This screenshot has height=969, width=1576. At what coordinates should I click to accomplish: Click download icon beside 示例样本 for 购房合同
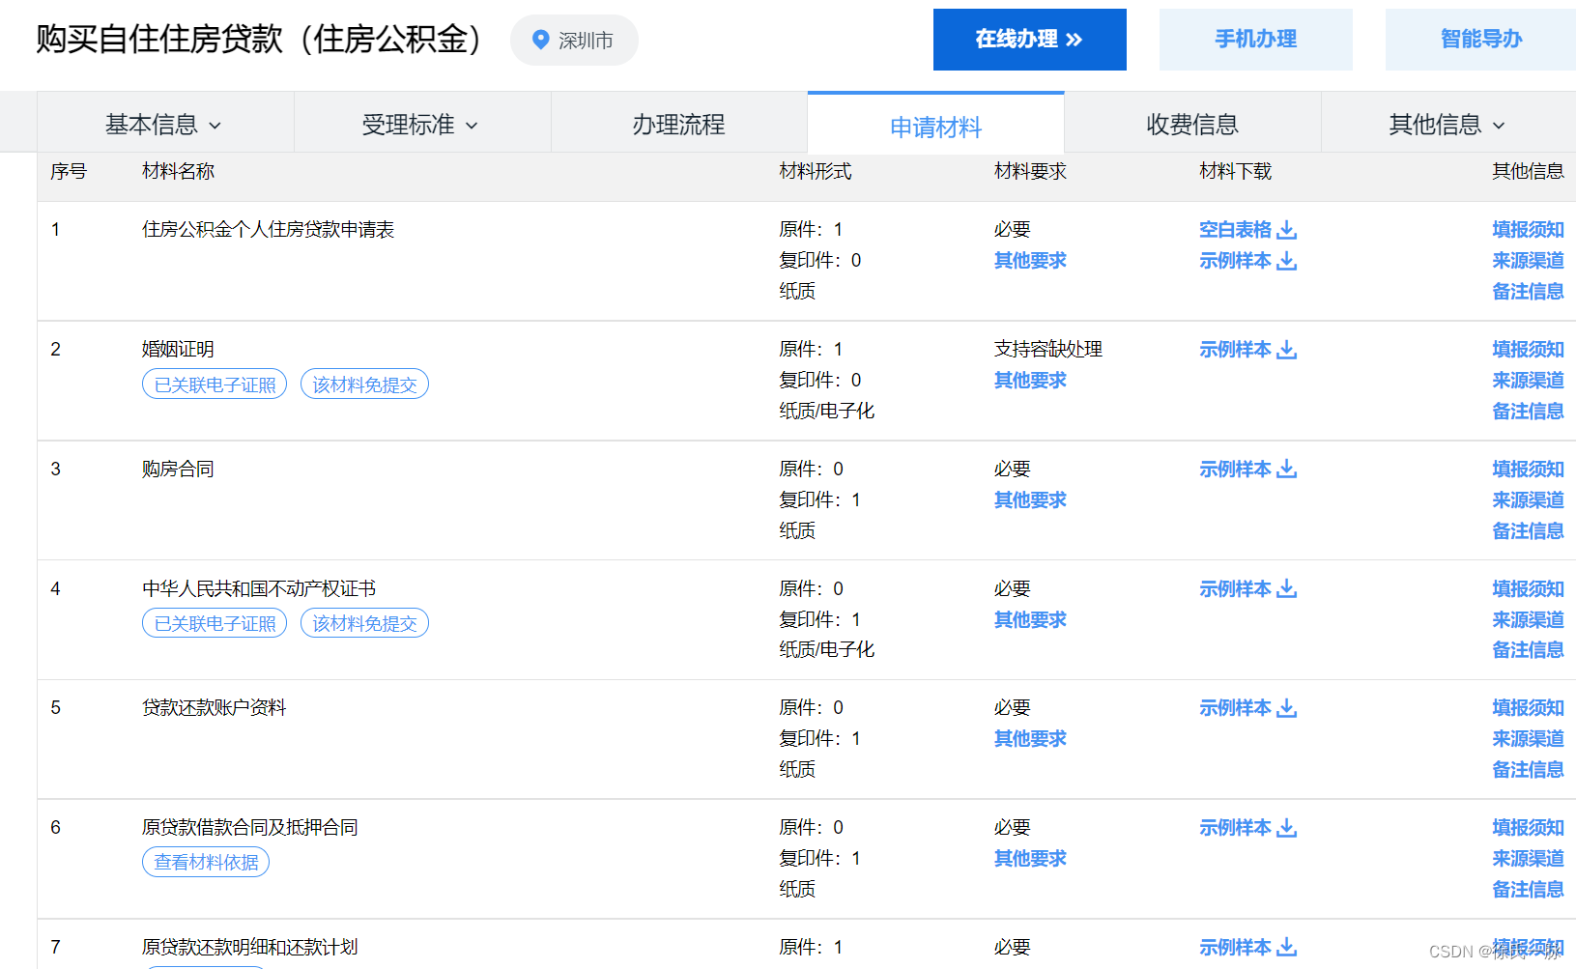point(1287,470)
